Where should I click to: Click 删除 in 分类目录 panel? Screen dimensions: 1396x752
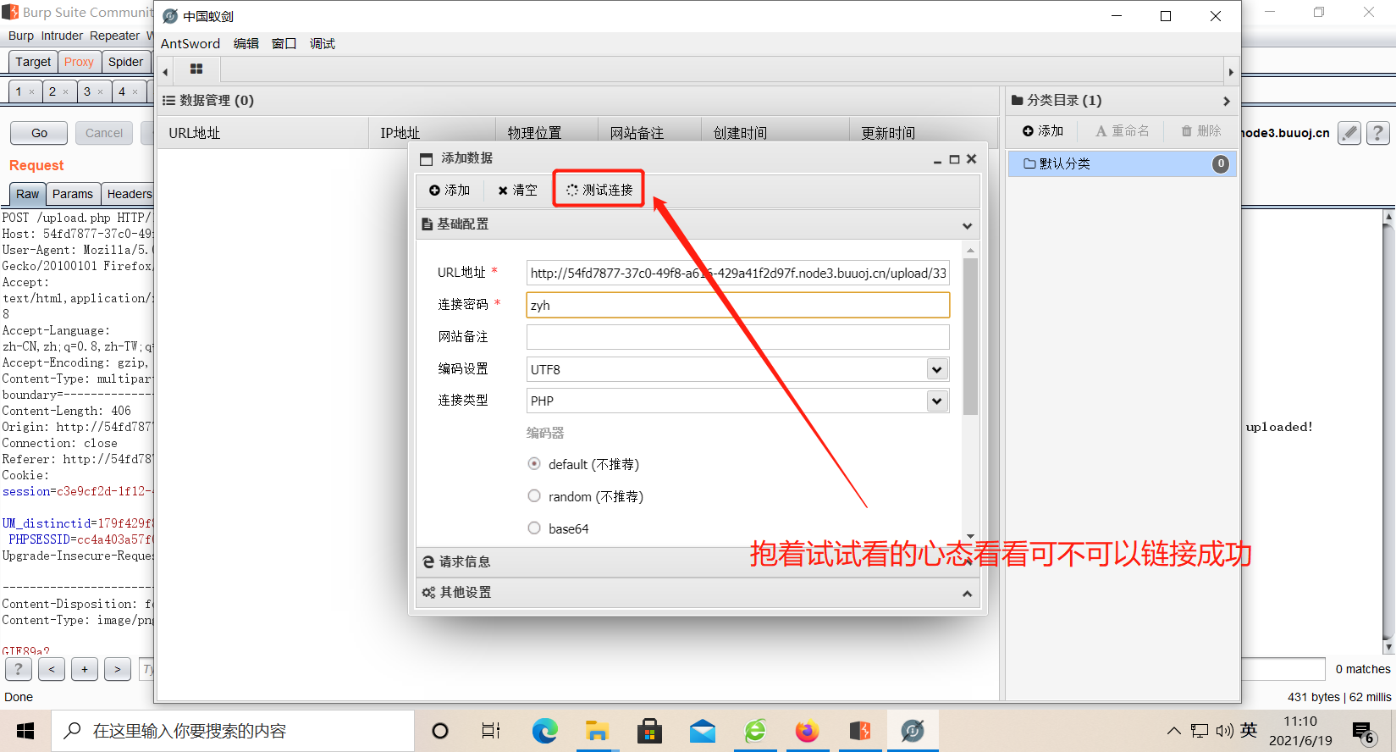(x=1201, y=131)
